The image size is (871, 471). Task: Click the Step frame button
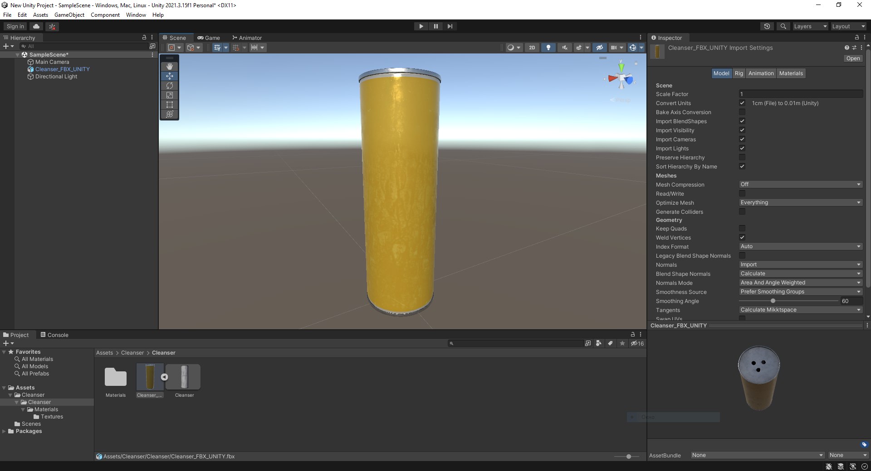[x=450, y=26]
